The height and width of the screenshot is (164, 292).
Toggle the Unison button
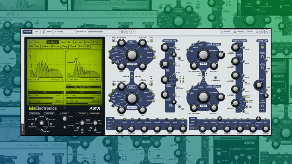click(x=78, y=128)
